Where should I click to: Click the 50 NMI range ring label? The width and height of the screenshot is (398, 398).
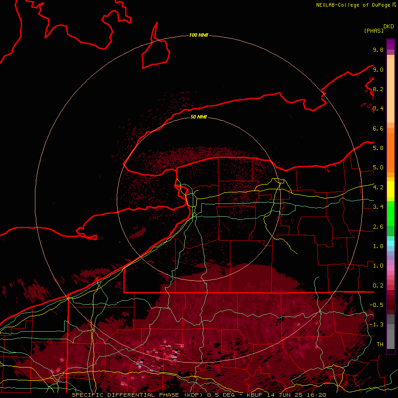point(199,117)
